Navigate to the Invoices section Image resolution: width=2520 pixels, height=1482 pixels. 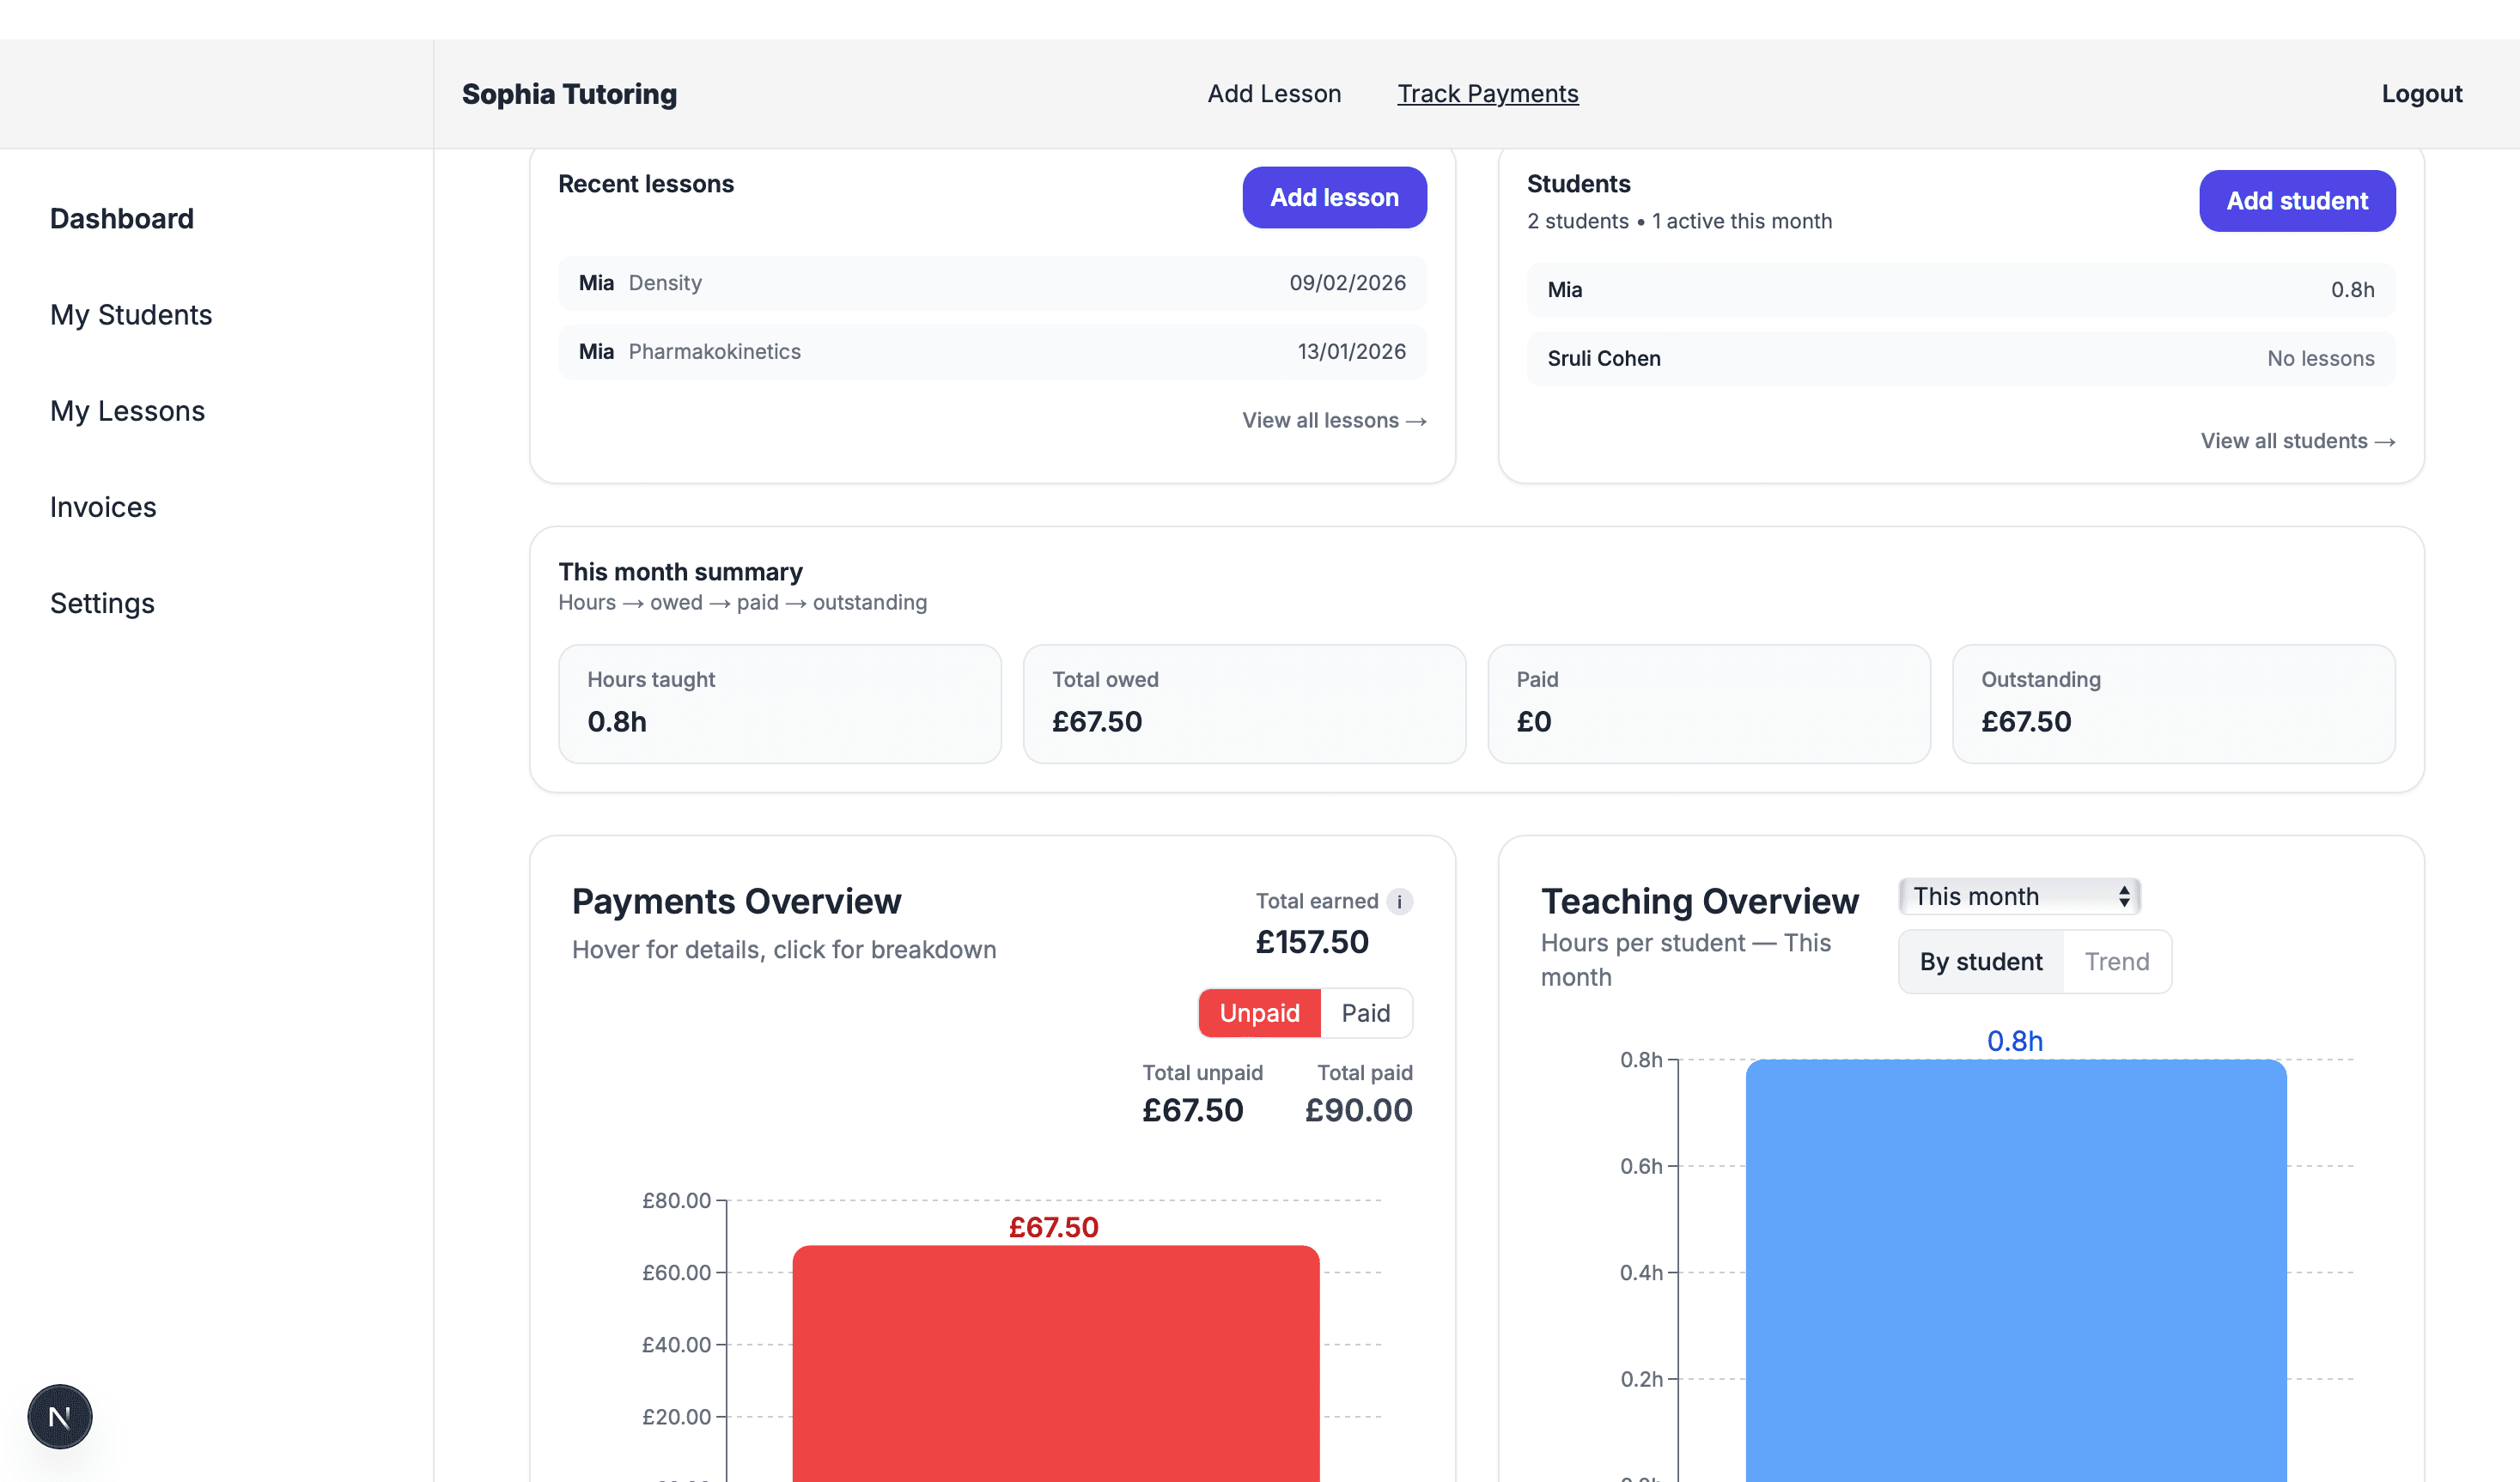pyautogui.click(x=102, y=507)
